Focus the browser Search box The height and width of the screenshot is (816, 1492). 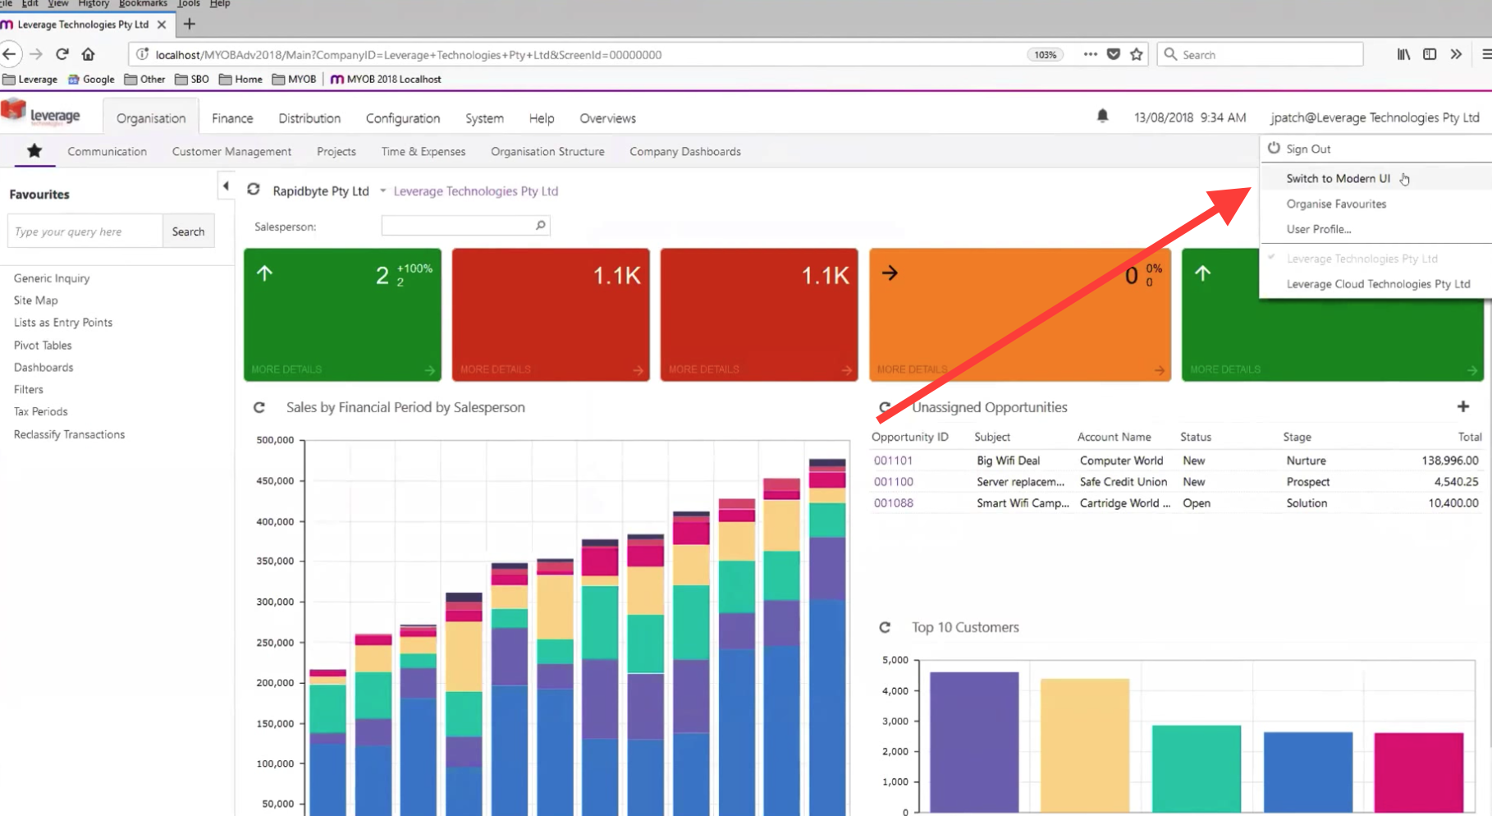(x=1261, y=54)
